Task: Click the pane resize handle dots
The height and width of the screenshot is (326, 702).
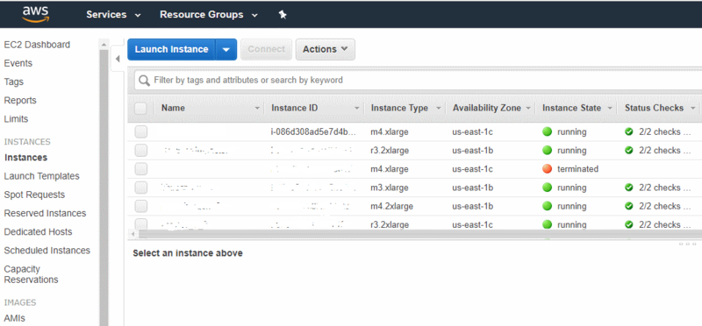Action: 687,244
